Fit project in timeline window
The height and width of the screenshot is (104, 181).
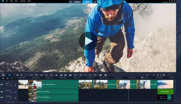pyautogui.click(x=161, y=75)
